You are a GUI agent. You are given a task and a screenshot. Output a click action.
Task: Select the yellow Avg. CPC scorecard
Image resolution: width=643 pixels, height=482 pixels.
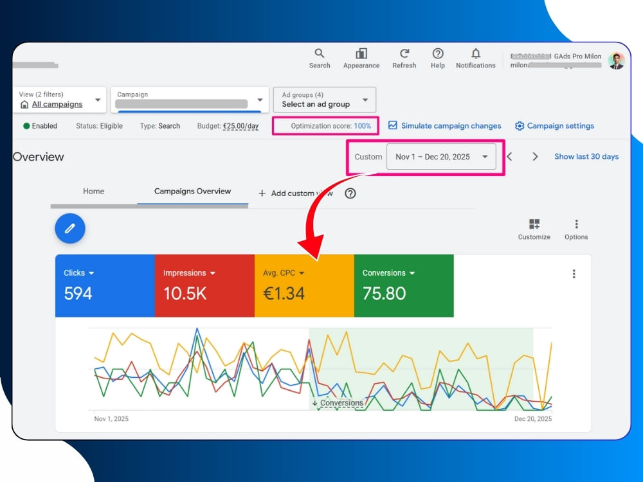(x=304, y=286)
